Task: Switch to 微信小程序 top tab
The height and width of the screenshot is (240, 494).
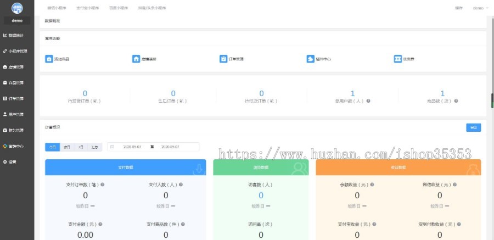Action: 57,8
